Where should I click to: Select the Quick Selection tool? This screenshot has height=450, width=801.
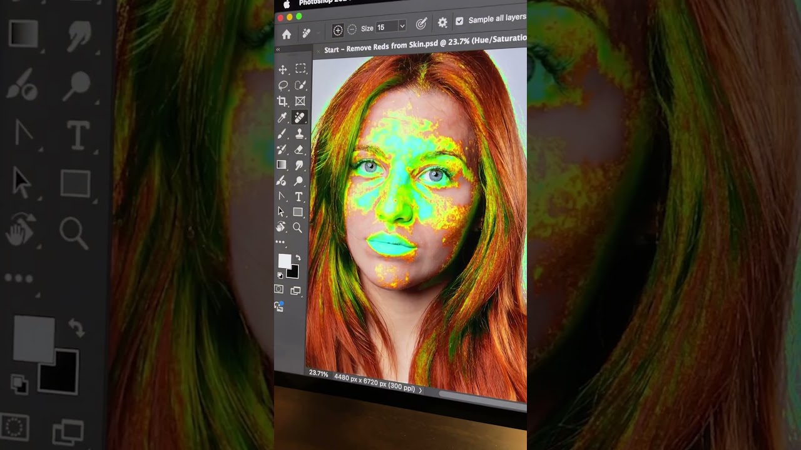point(300,85)
